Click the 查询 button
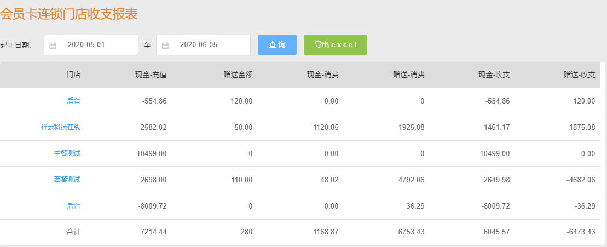Screen dimensions: 607x247 (x=277, y=45)
